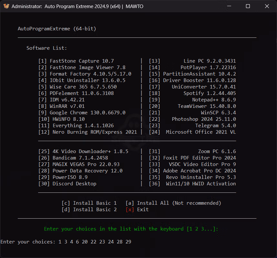Select '[5] Wise Care 365 6.7.5.650'
The image size is (277, 258).
click(78, 87)
